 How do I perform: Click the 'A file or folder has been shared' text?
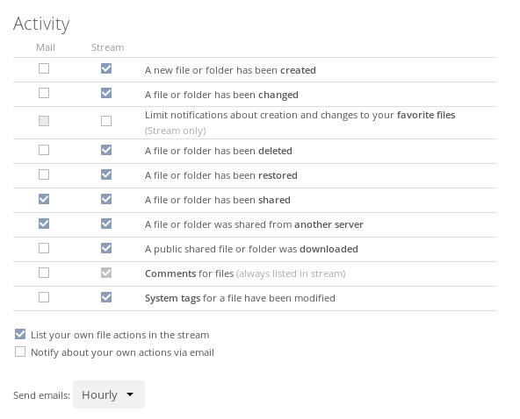tap(218, 200)
